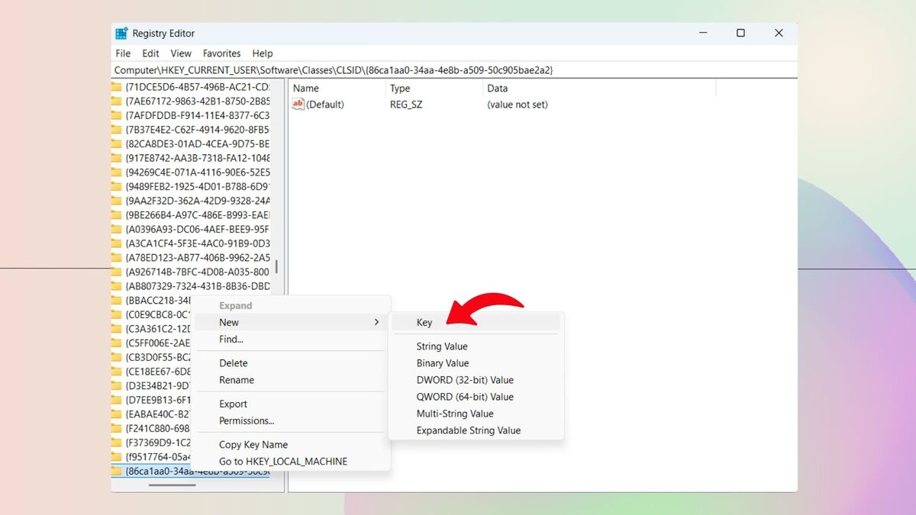
Task: Select the {7B37E4E2-C62F key name
Action: coord(198,130)
